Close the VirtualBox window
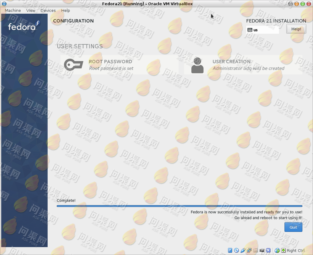 (x=309, y=4)
